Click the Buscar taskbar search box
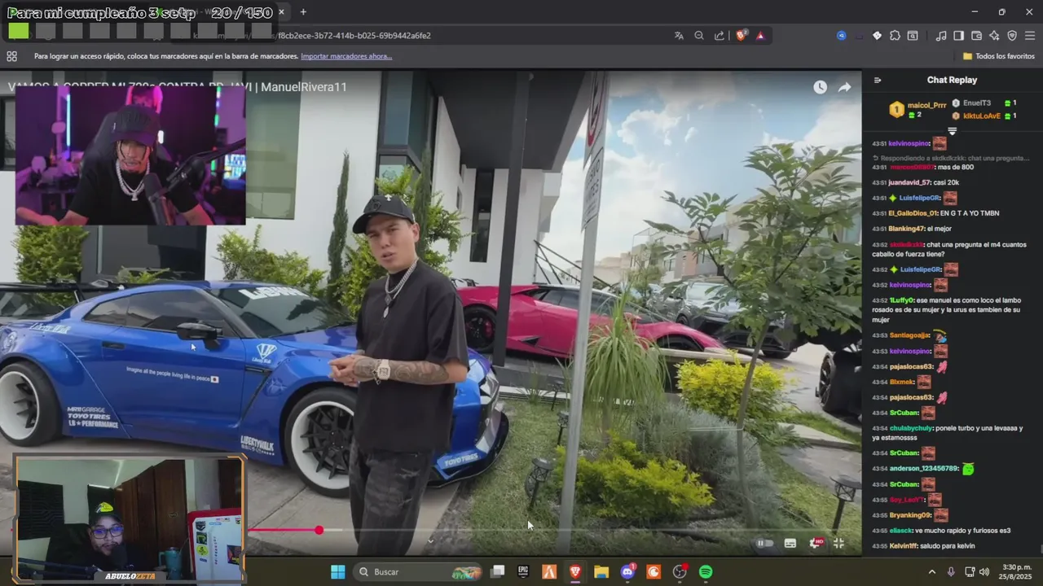This screenshot has width=1043, height=586. tap(418, 572)
